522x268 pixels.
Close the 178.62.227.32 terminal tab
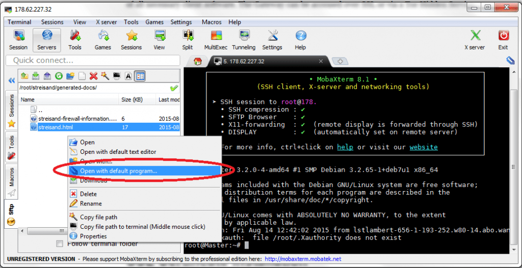(x=321, y=61)
